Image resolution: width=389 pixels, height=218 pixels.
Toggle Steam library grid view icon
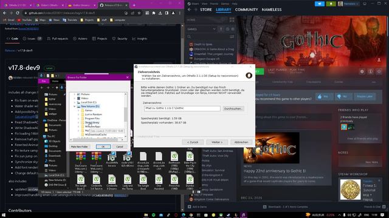(x=232, y=20)
